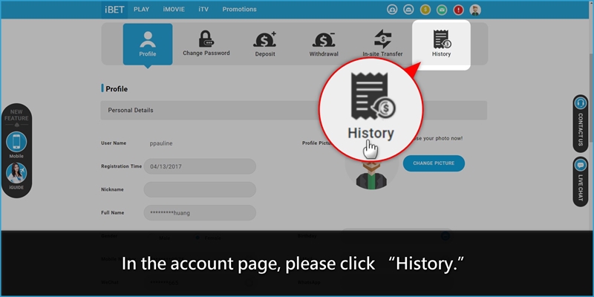Open the user avatar in header
594x297 pixels.
click(475, 10)
